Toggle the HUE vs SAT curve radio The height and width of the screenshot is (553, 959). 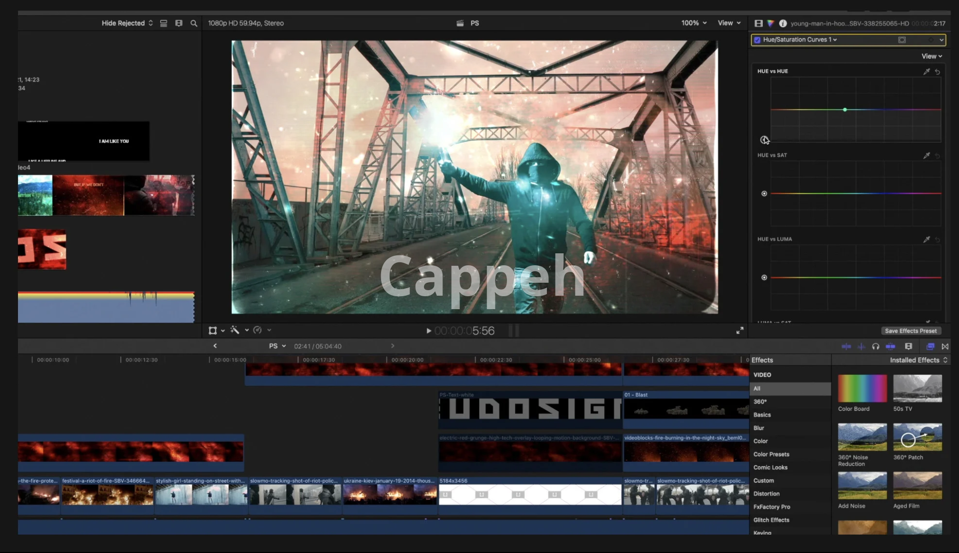[764, 193]
